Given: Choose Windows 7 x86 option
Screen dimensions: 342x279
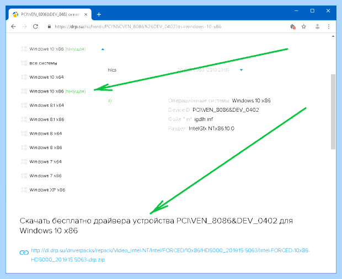Looking at the screenshot, I should (x=46, y=176).
